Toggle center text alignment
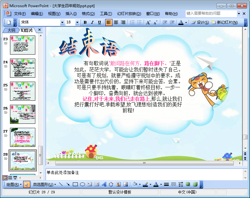This screenshot has height=198, width=250. tap(116, 22)
